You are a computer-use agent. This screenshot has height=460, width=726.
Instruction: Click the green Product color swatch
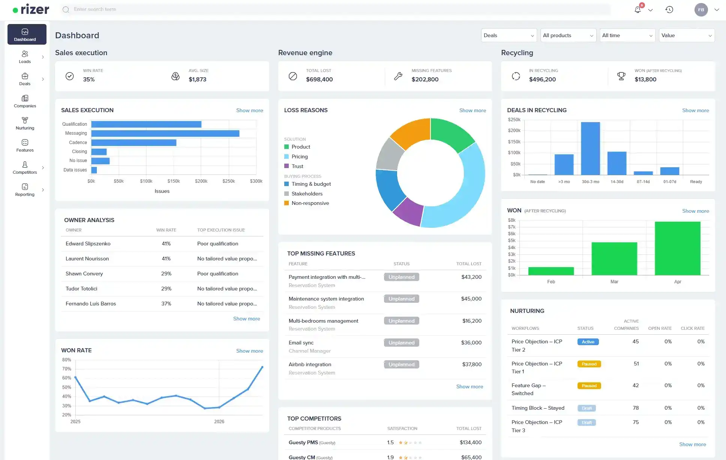286,147
